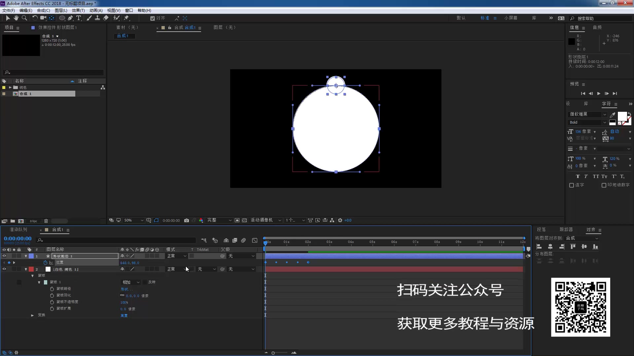Click the 重置 reset link for transform

(x=124, y=316)
